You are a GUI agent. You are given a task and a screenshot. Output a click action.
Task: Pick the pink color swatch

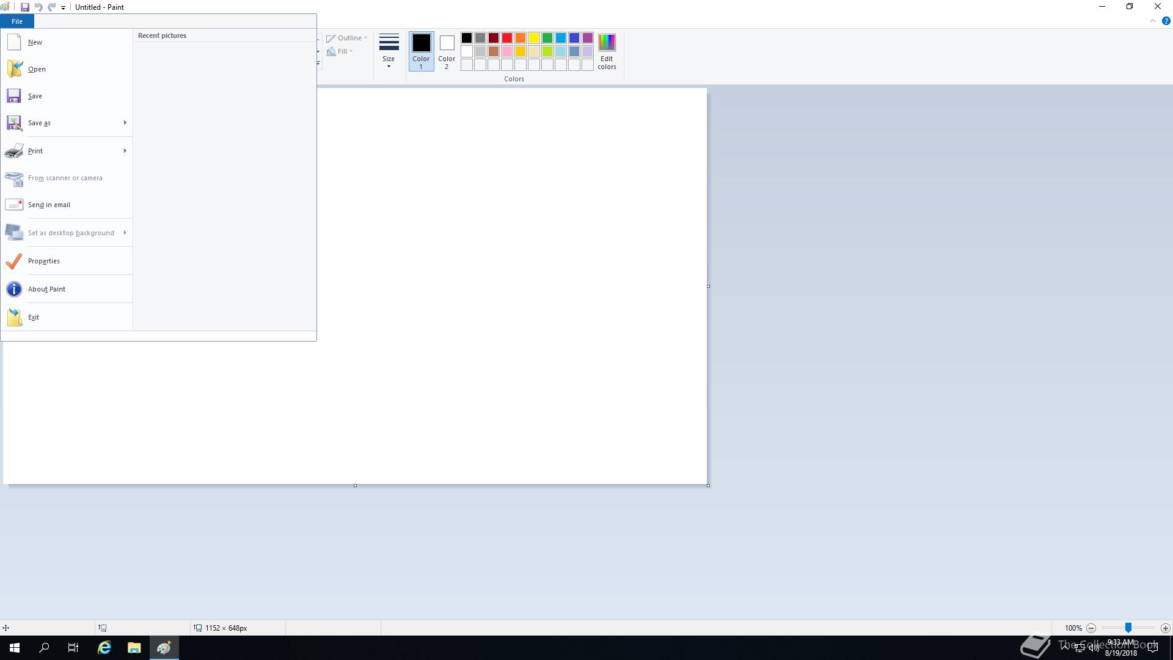tap(507, 51)
